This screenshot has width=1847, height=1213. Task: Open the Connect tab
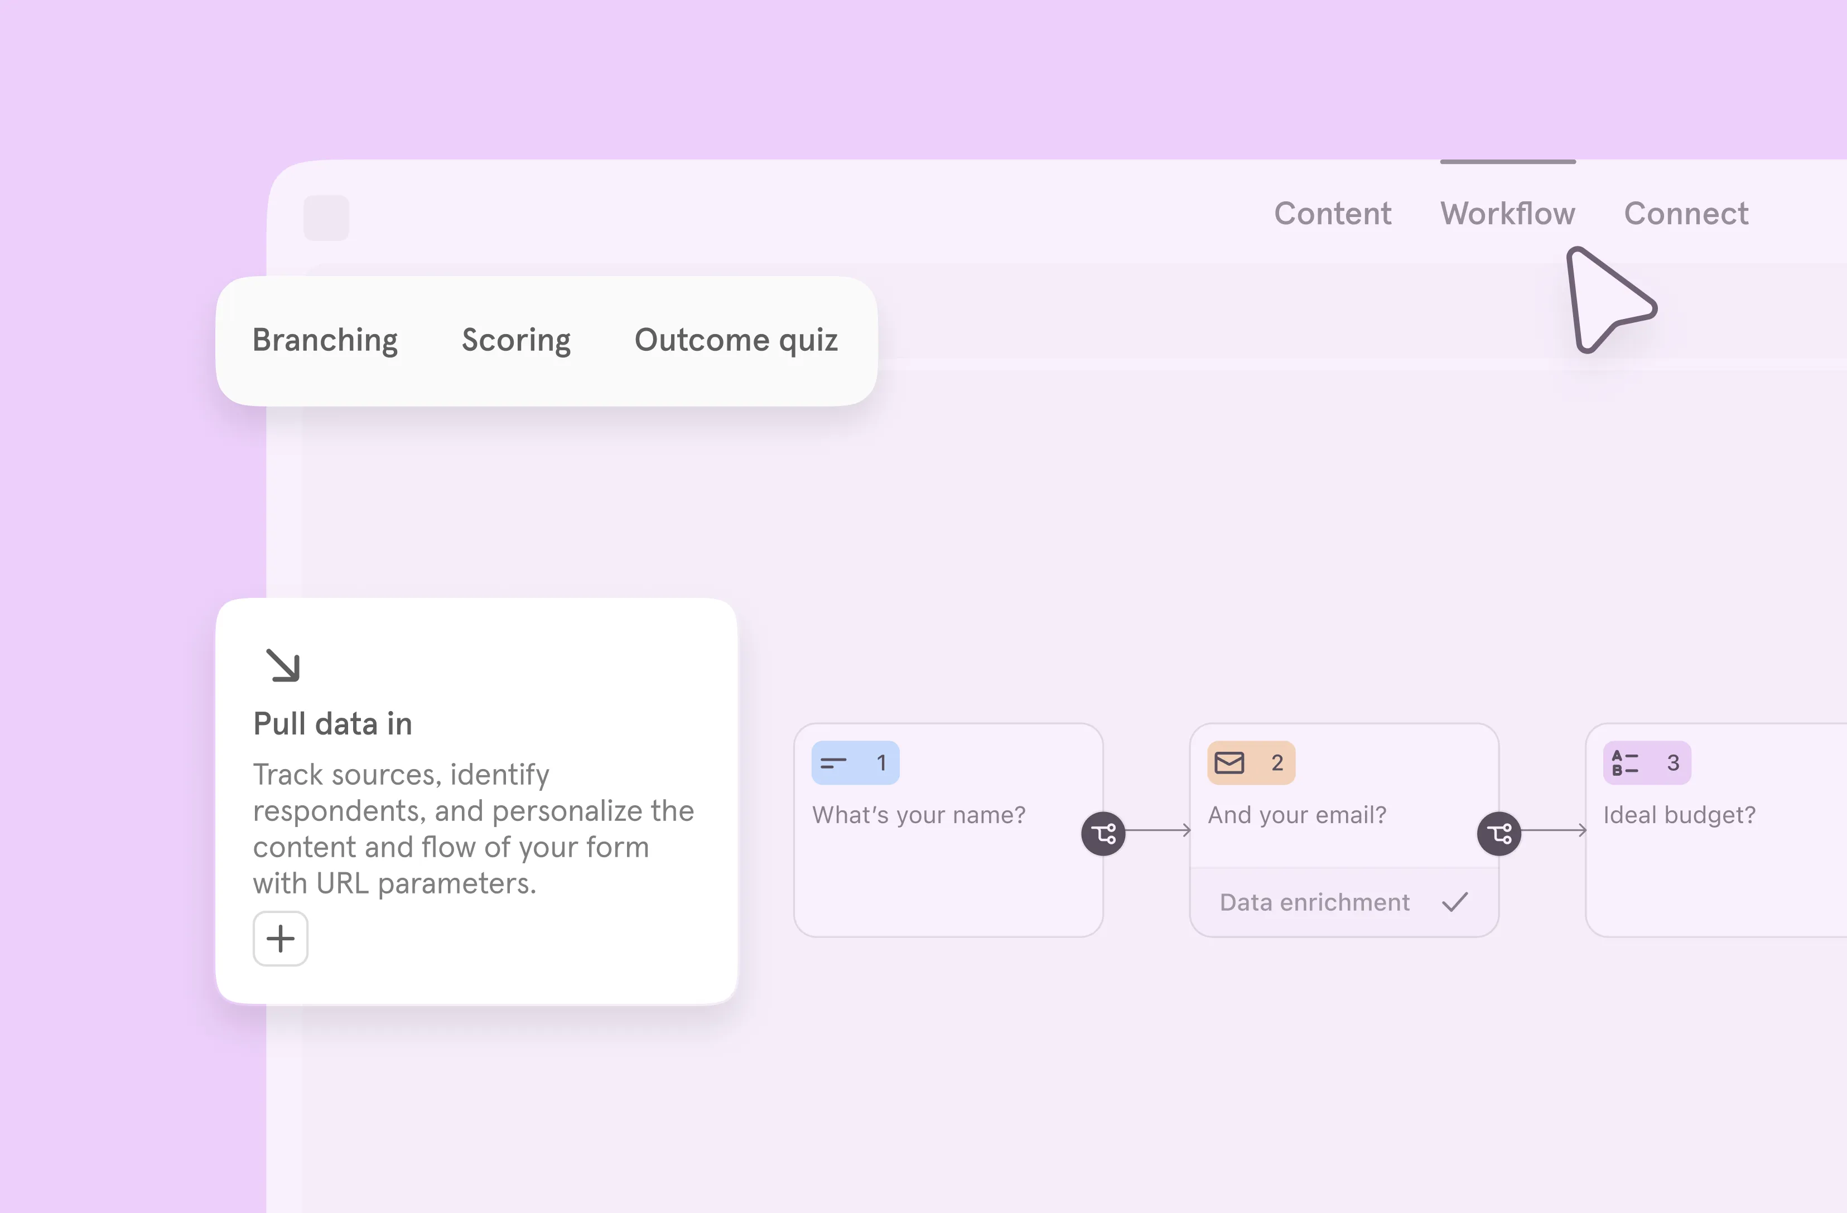1686,214
